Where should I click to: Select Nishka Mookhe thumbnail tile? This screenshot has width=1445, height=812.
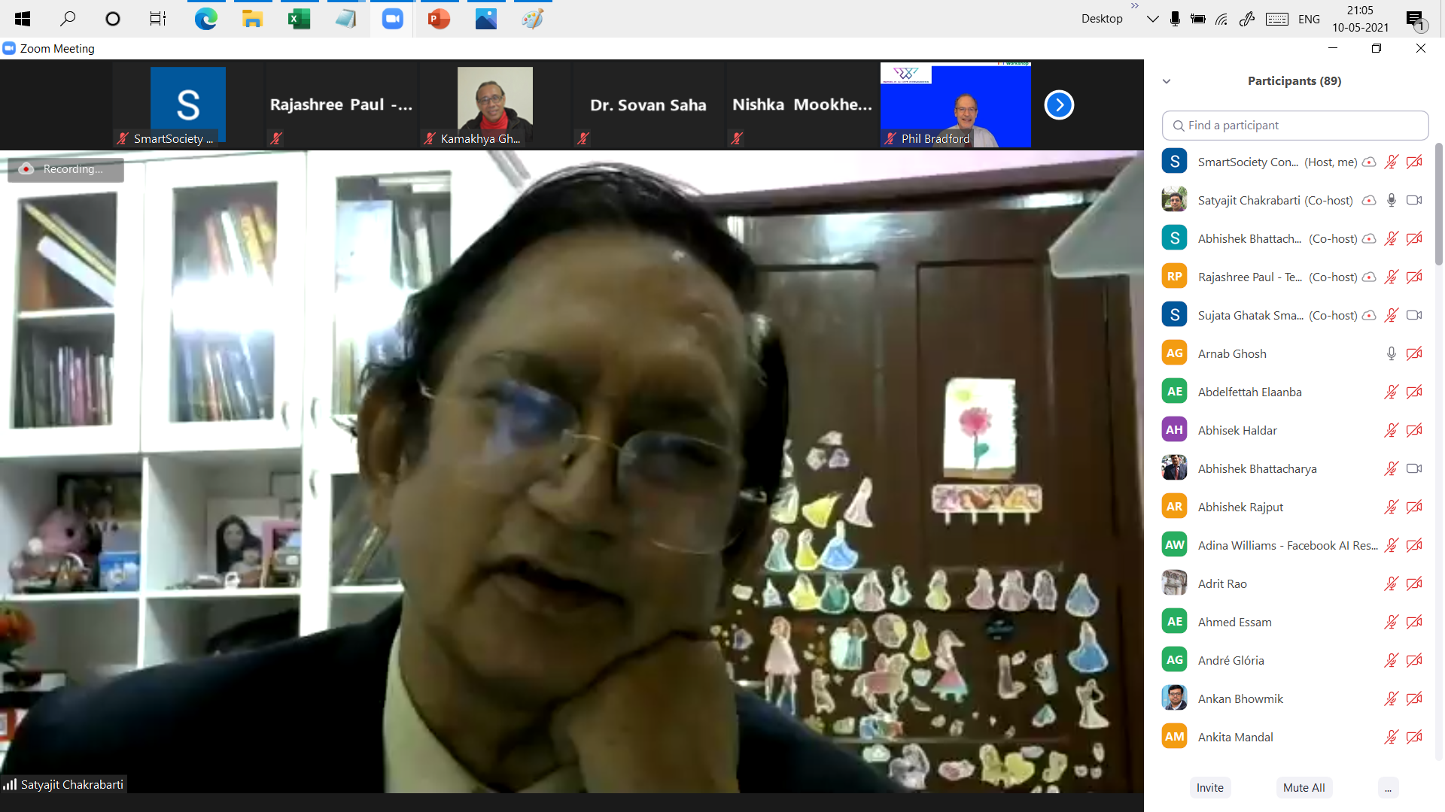(x=802, y=105)
